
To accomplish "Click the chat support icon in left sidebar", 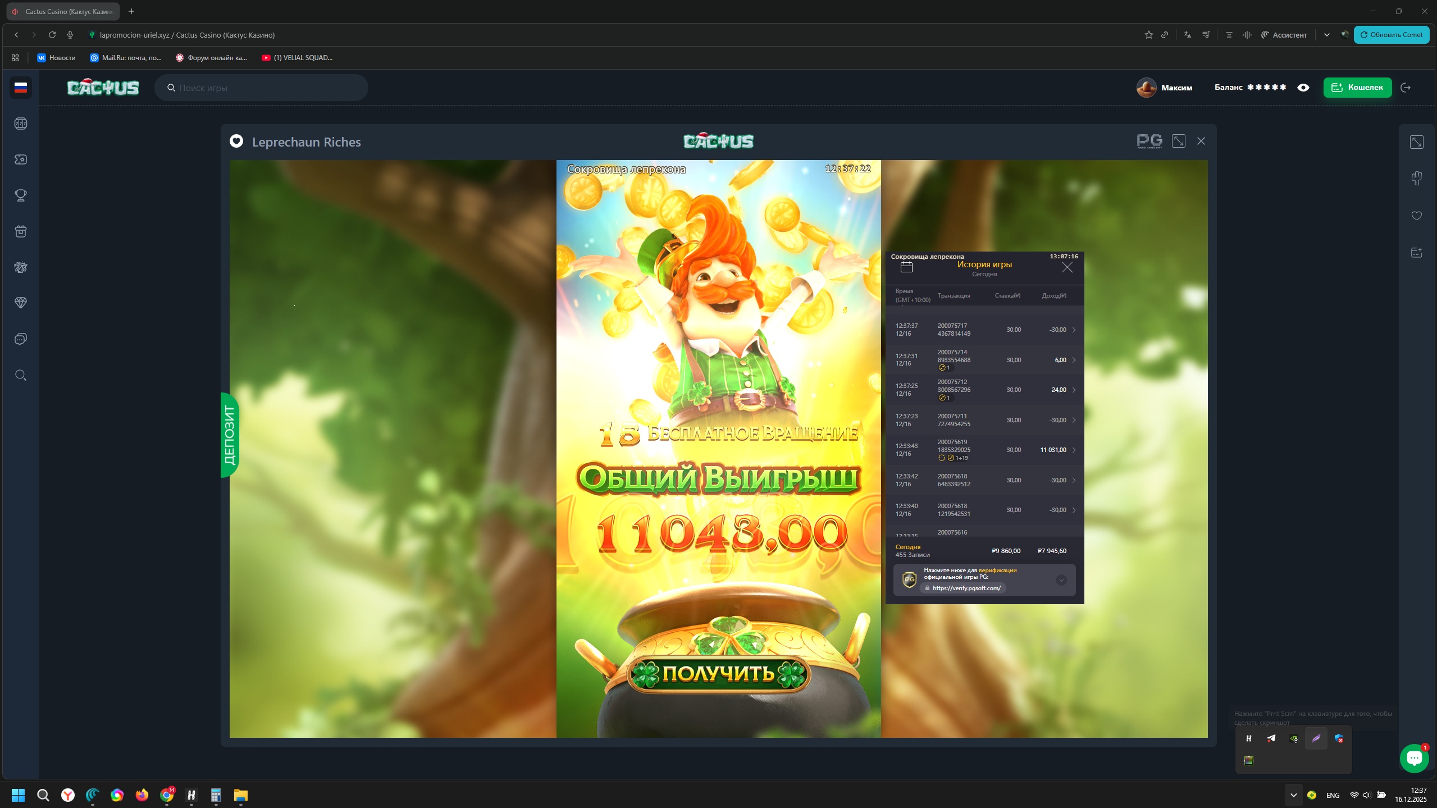I will click(x=21, y=339).
